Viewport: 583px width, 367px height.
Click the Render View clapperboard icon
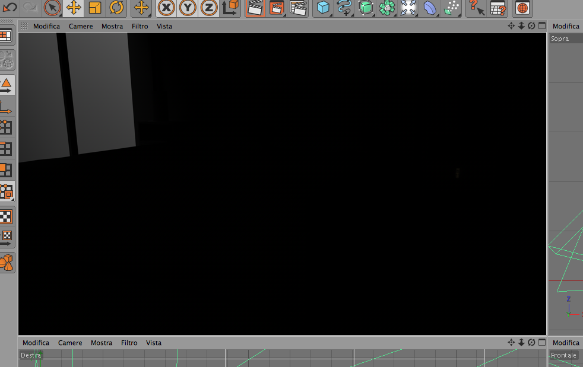tap(255, 8)
